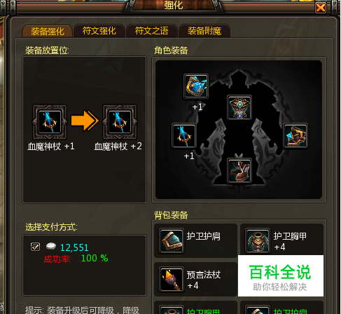The width and height of the screenshot is (341, 314).
Task: Switch to the 装备强化 tab
Action: tap(48, 32)
